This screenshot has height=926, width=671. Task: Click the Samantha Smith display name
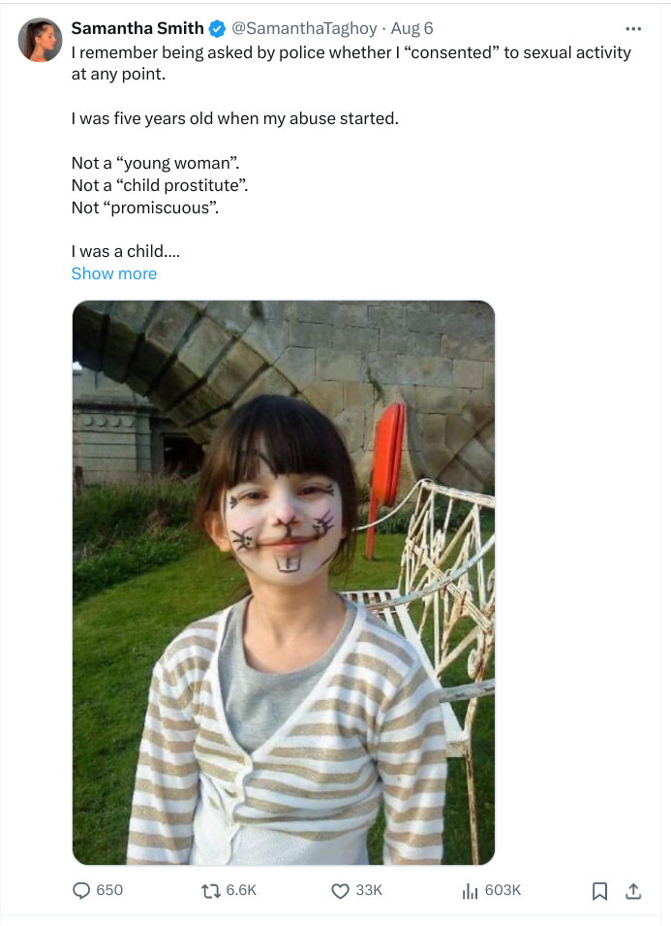click(x=137, y=28)
